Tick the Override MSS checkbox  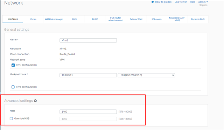point(11,118)
